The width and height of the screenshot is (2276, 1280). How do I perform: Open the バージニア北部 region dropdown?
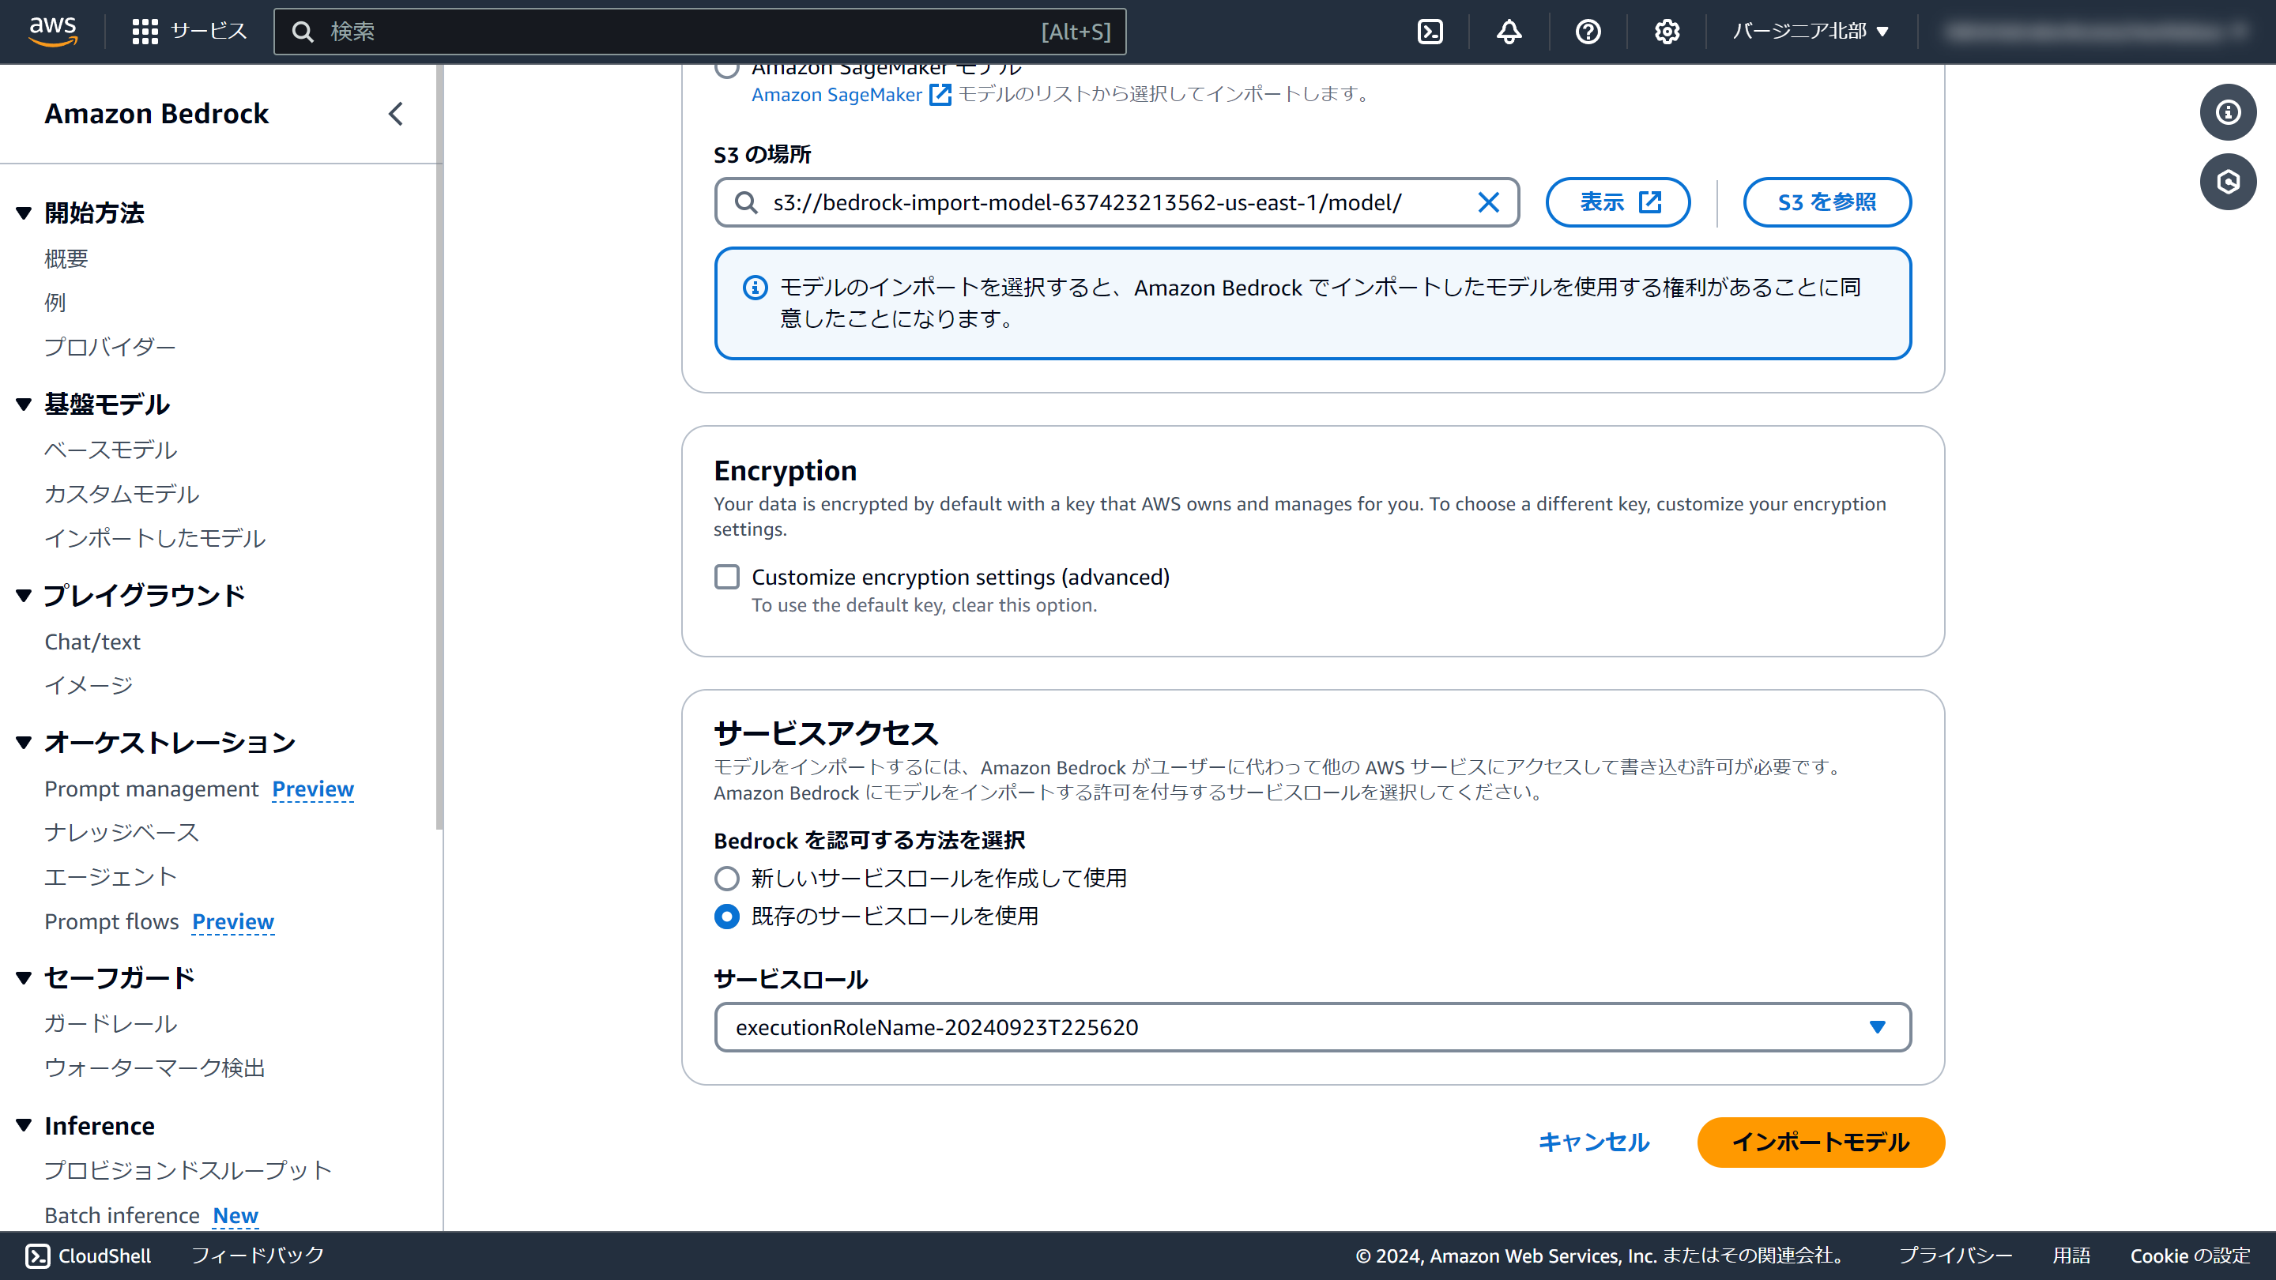tap(1810, 32)
